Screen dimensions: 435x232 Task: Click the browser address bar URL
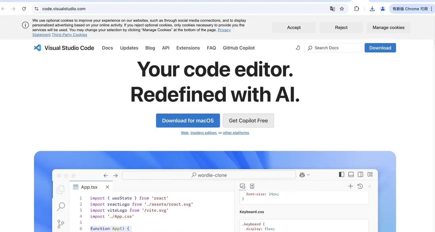64,9
